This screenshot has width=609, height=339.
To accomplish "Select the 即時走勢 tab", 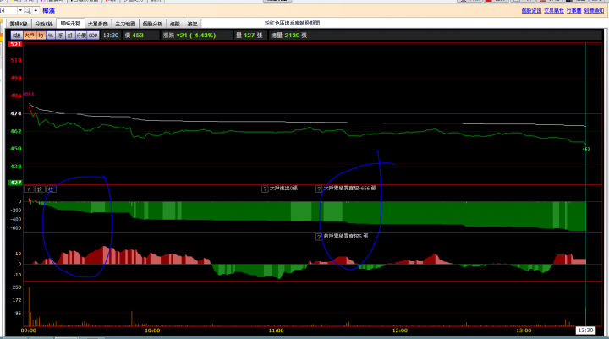I will pos(70,24).
